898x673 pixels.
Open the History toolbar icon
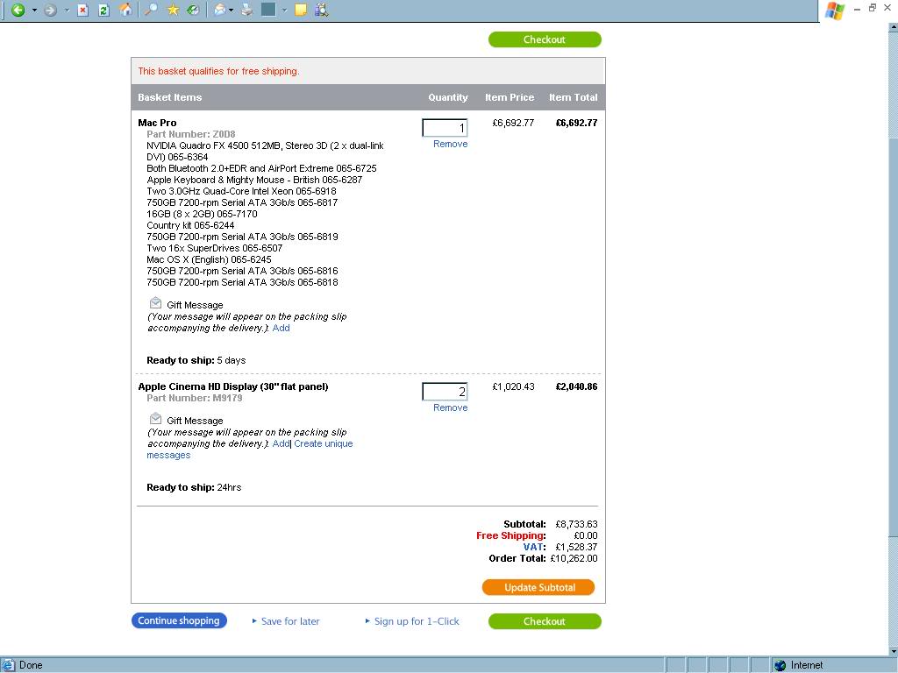(193, 10)
